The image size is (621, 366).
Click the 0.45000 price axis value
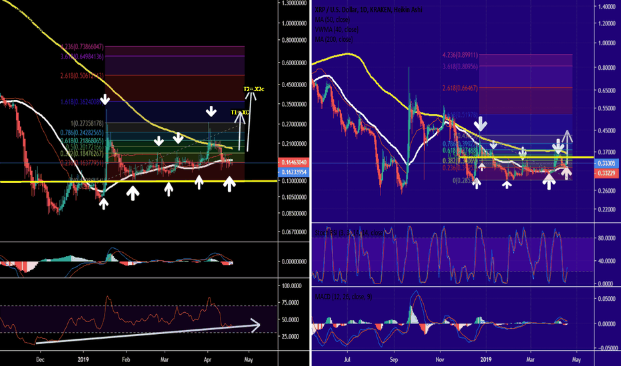[607, 130]
